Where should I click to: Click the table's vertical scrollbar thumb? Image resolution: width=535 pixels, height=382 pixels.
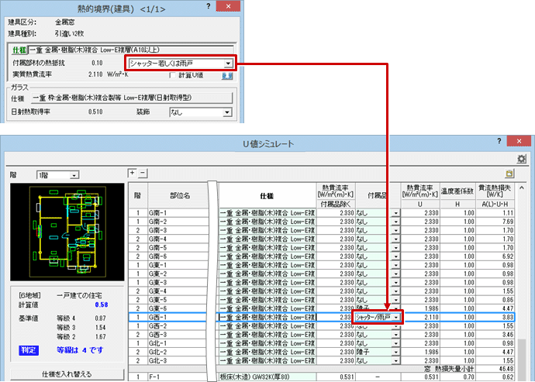pos(521,360)
